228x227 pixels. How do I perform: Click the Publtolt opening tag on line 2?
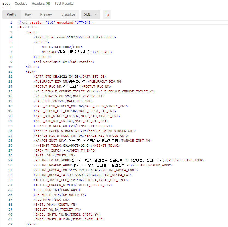28,27
